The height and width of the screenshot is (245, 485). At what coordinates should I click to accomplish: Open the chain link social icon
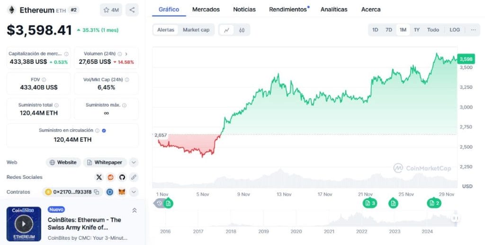pos(134,177)
